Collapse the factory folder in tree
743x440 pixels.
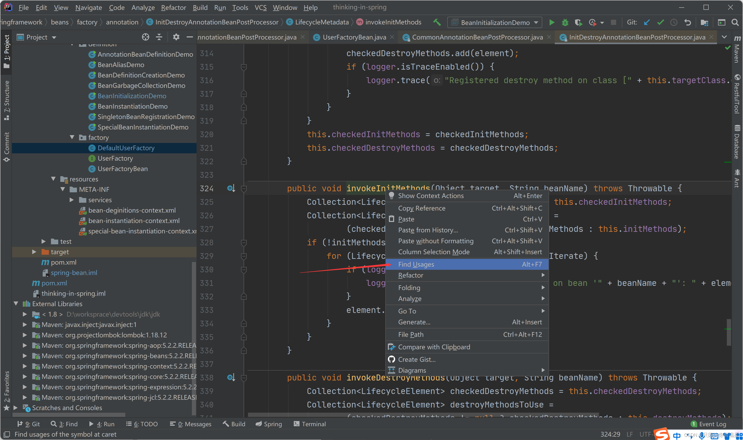[x=72, y=137]
